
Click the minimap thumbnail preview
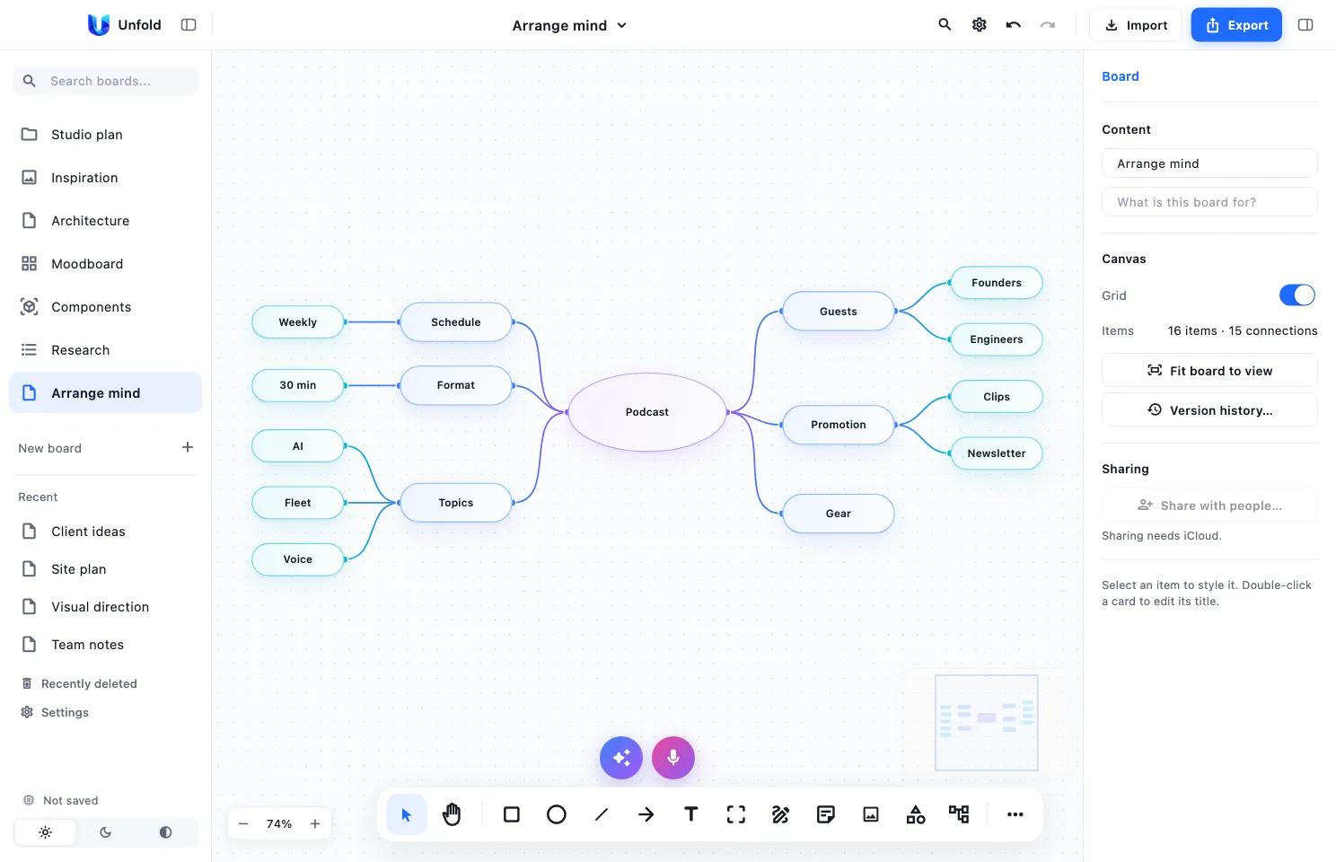click(x=987, y=723)
